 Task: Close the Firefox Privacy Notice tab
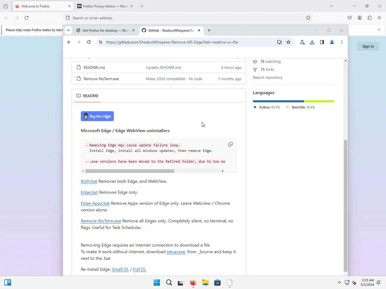coord(132,6)
